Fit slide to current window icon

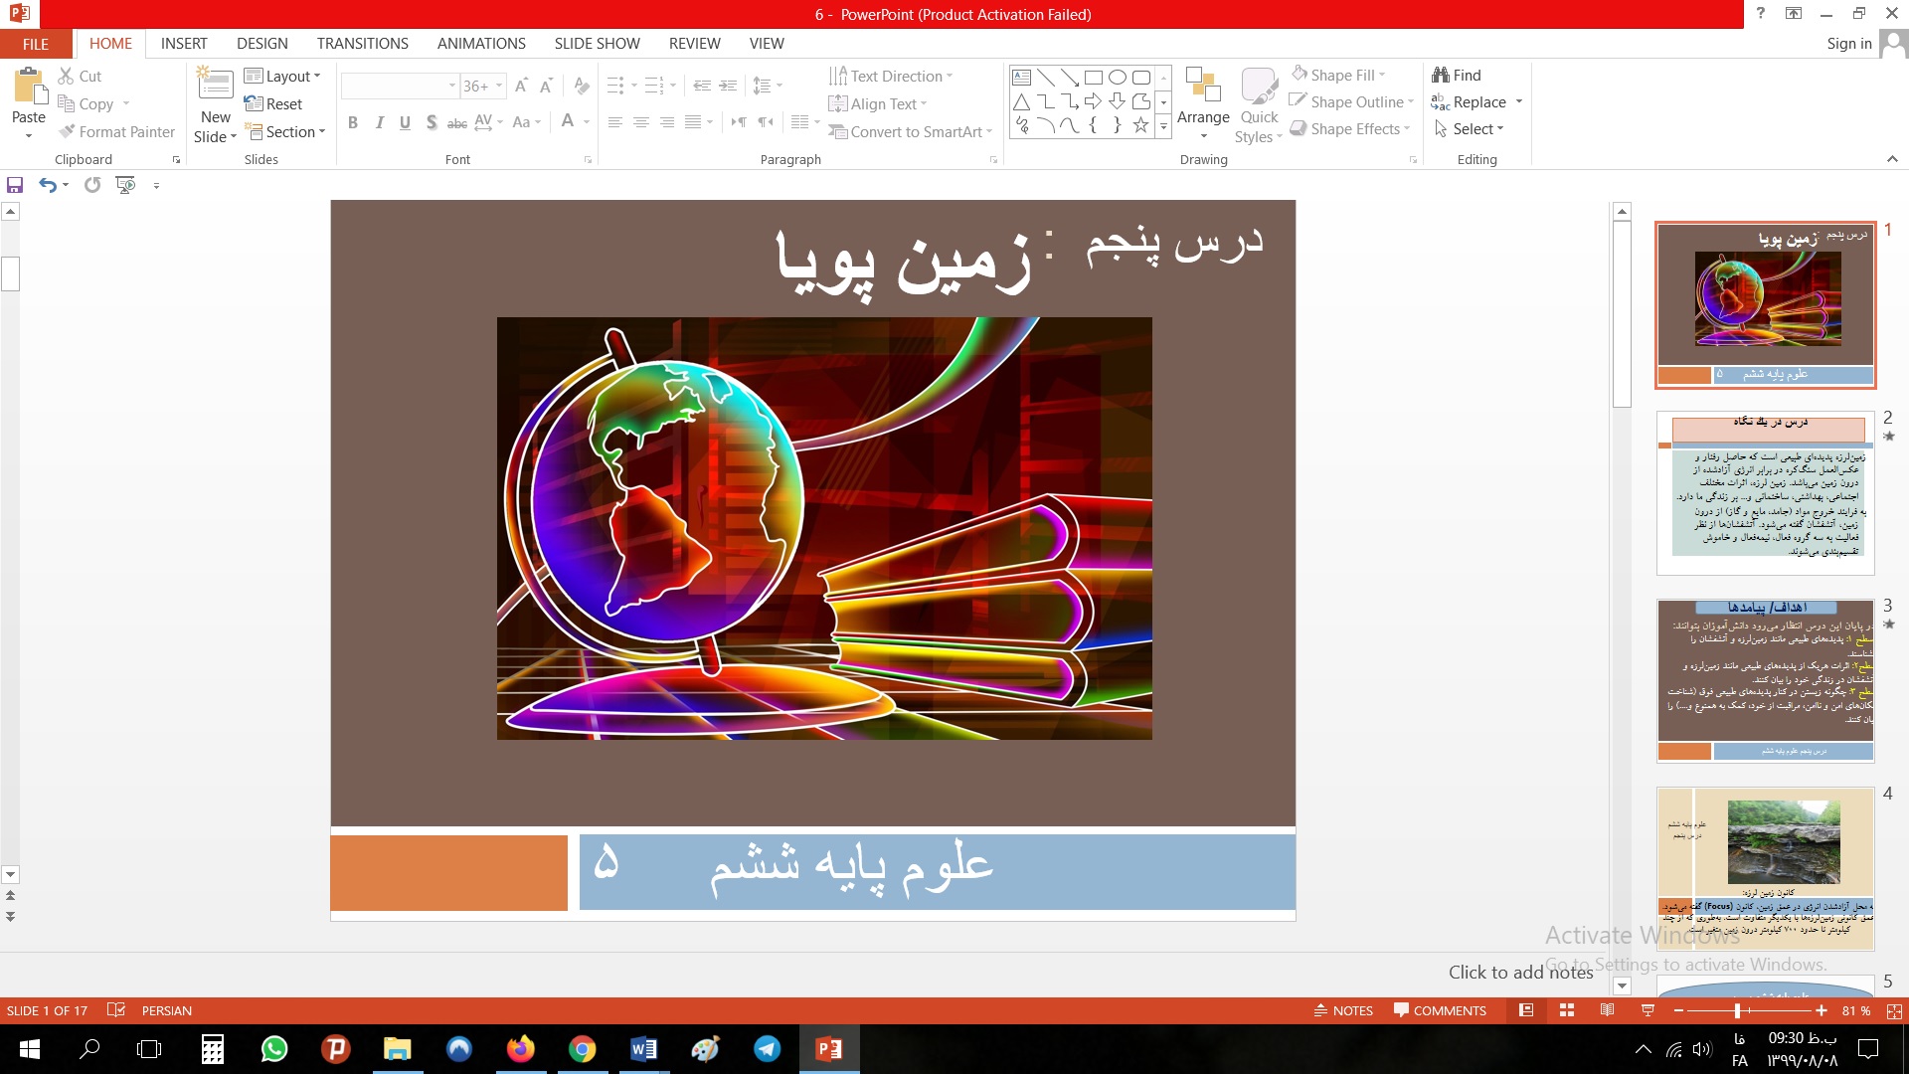pyautogui.click(x=1894, y=1010)
